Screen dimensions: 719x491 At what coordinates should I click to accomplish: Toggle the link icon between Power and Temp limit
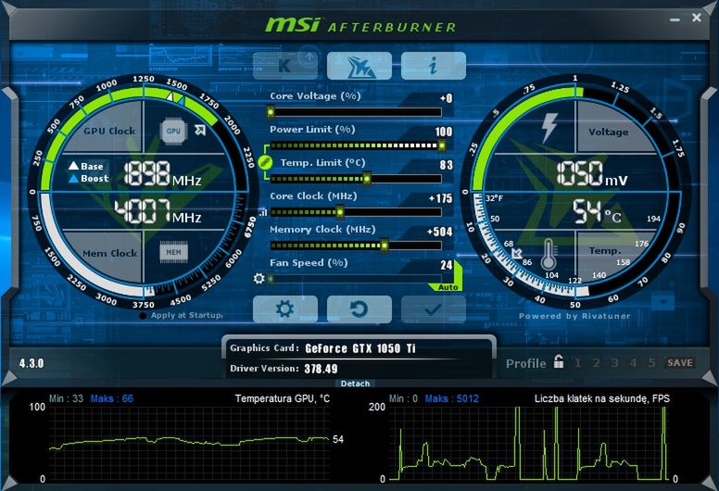pyautogui.click(x=265, y=162)
